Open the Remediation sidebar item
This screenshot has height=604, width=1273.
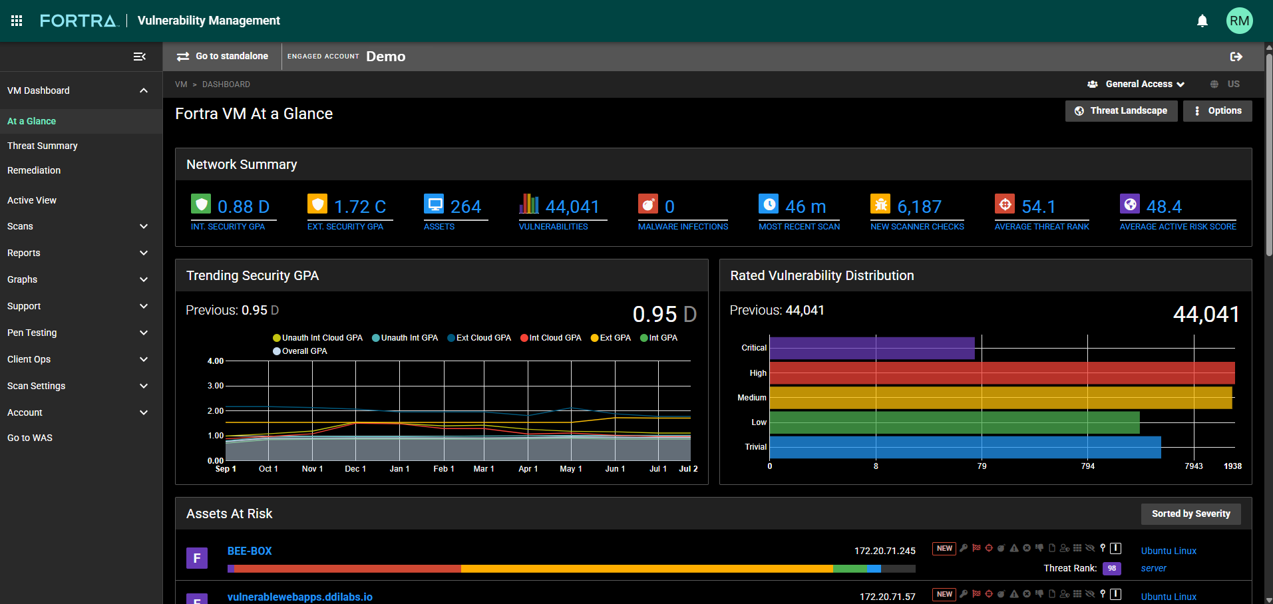[x=33, y=170]
